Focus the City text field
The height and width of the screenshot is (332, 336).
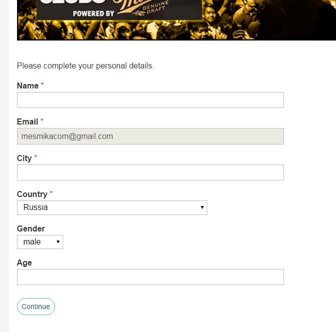150,172
